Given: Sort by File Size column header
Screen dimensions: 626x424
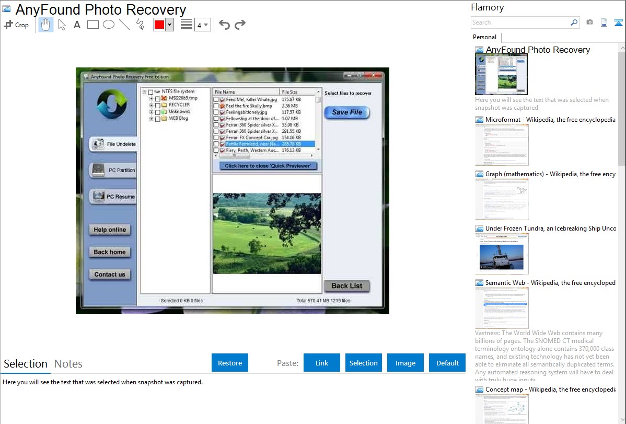Looking at the screenshot, I should pos(297,92).
